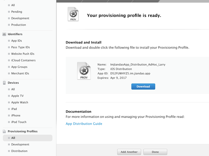Image resolution: width=209 pixels, height=156 pixels.
Task: Click the Add Another button
Action: point(129,152)
